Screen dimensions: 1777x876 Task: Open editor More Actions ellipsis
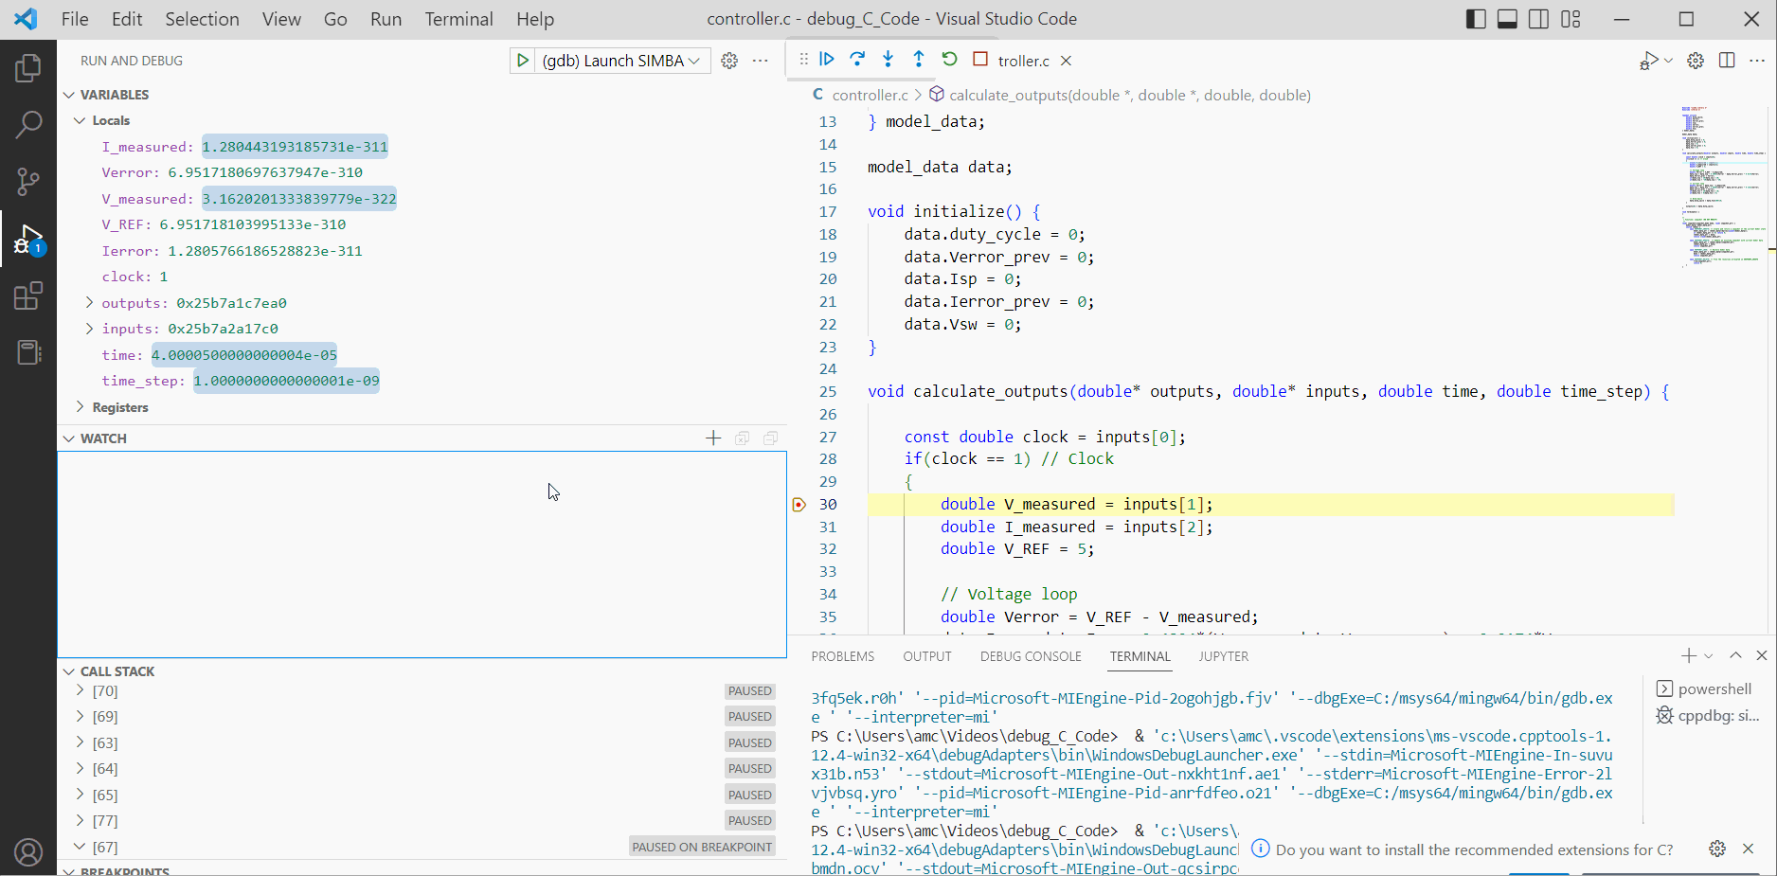tap(1757, 61)
